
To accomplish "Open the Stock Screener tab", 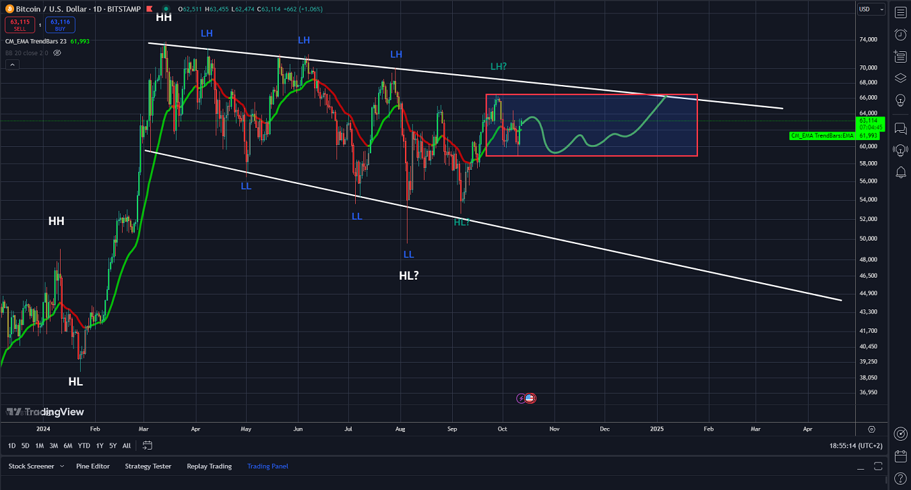I will point(32,466).
